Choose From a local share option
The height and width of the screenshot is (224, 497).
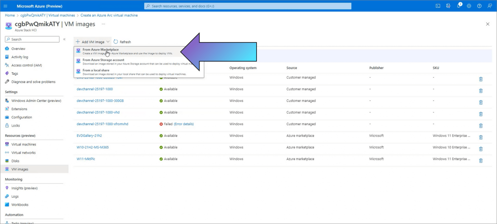(x=139, y=72)
